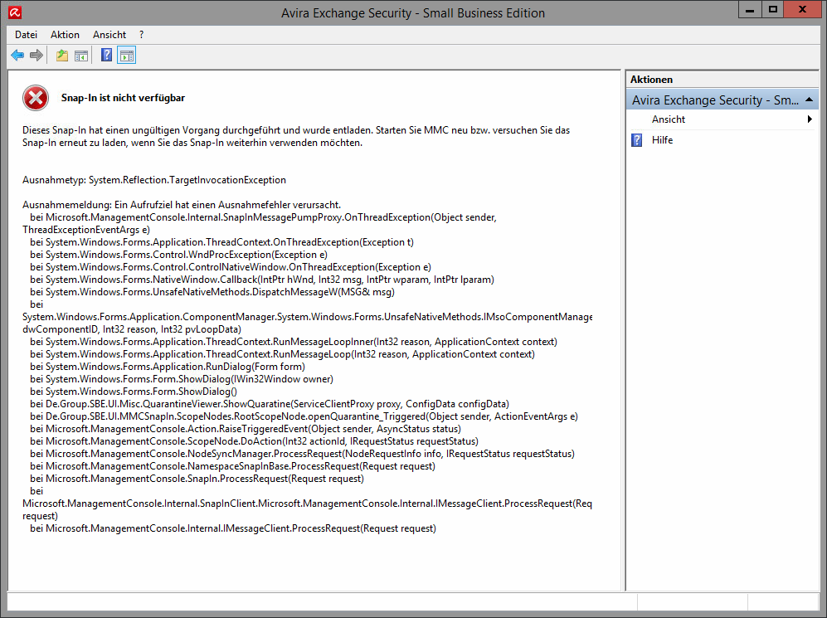Minimize the Avira Exchange Security window
Viewport: 827px width, 618px height.
click(x=750, y=10)
